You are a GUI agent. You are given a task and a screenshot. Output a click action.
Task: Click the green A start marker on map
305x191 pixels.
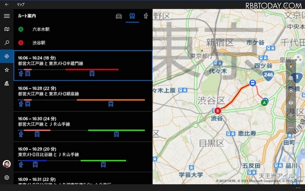click(x=264, y=103)
